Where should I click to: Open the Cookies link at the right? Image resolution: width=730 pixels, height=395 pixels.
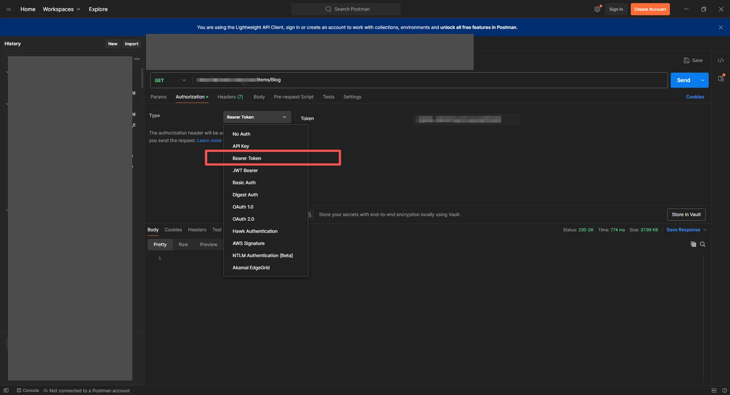(x=695, y=97)
